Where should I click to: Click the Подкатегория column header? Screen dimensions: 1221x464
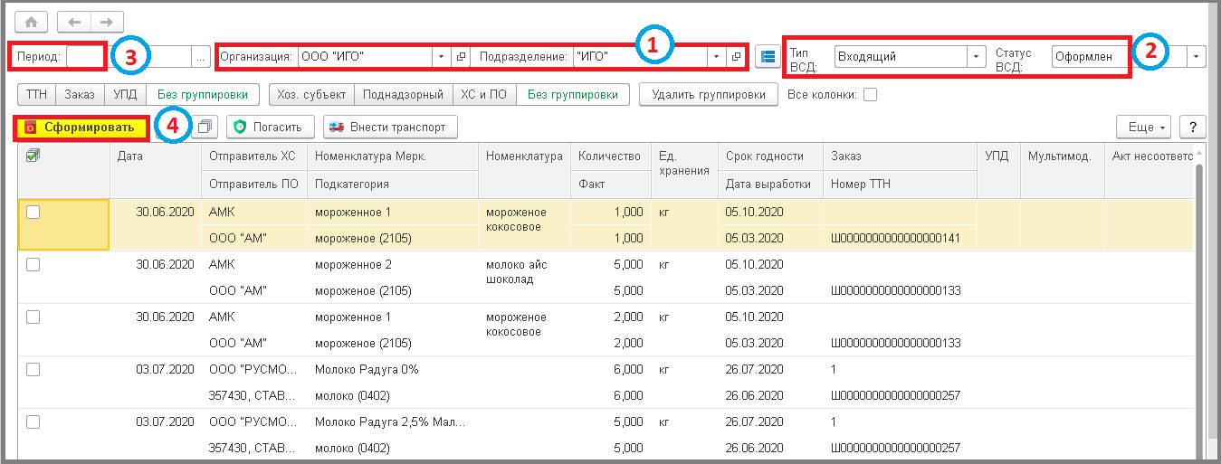[x=392, y=184]
